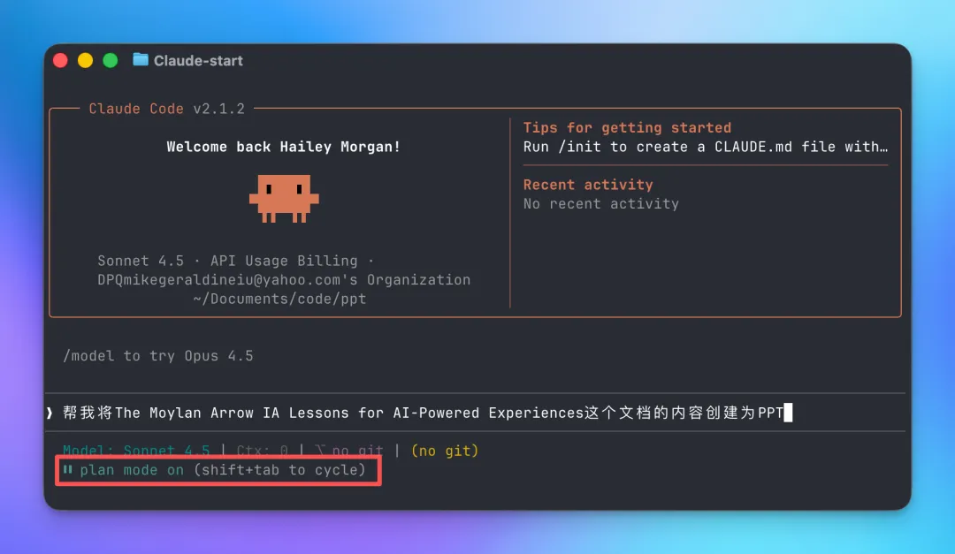Click the shift+tab to cycle hint
The width and height of the screenshot is (955, 554).
click(279, 470)
